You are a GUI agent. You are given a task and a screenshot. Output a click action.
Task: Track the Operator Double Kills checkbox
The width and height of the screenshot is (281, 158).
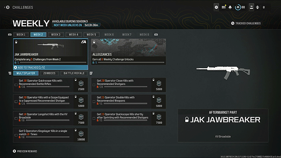(x=94, y=102)
